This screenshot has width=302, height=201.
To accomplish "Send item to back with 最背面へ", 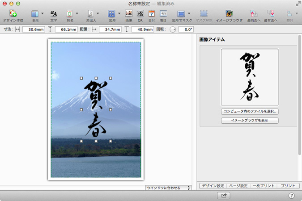I will (271, 14).
